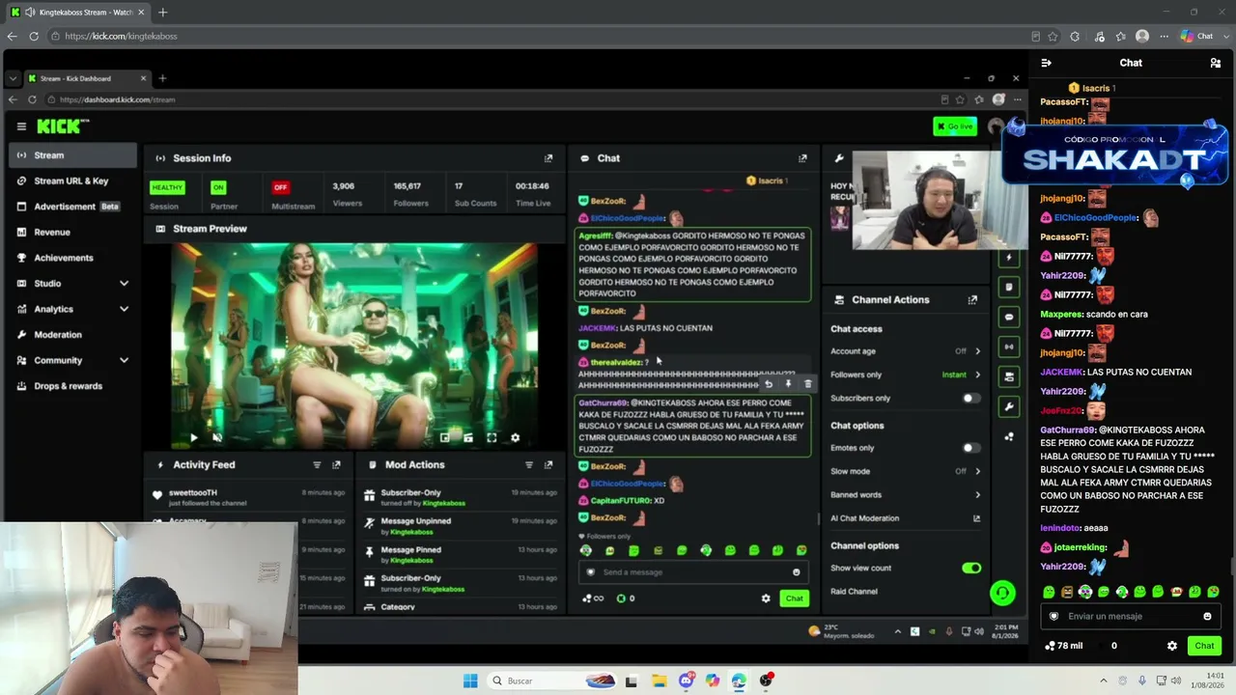Image resolution: width=1236 pixels, height=695 pixels.
Task: Click the wrench sidebar icon in dashboard
Action: pyautogui.click(x=1009, y=406)
